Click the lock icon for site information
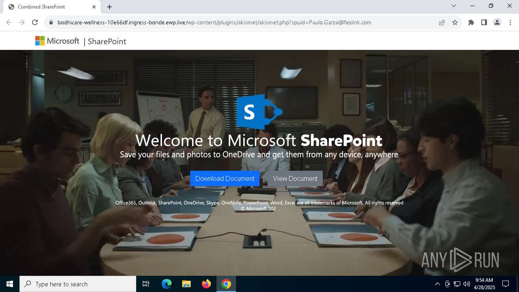Viewport: 519px width, 292px height. 51,22
